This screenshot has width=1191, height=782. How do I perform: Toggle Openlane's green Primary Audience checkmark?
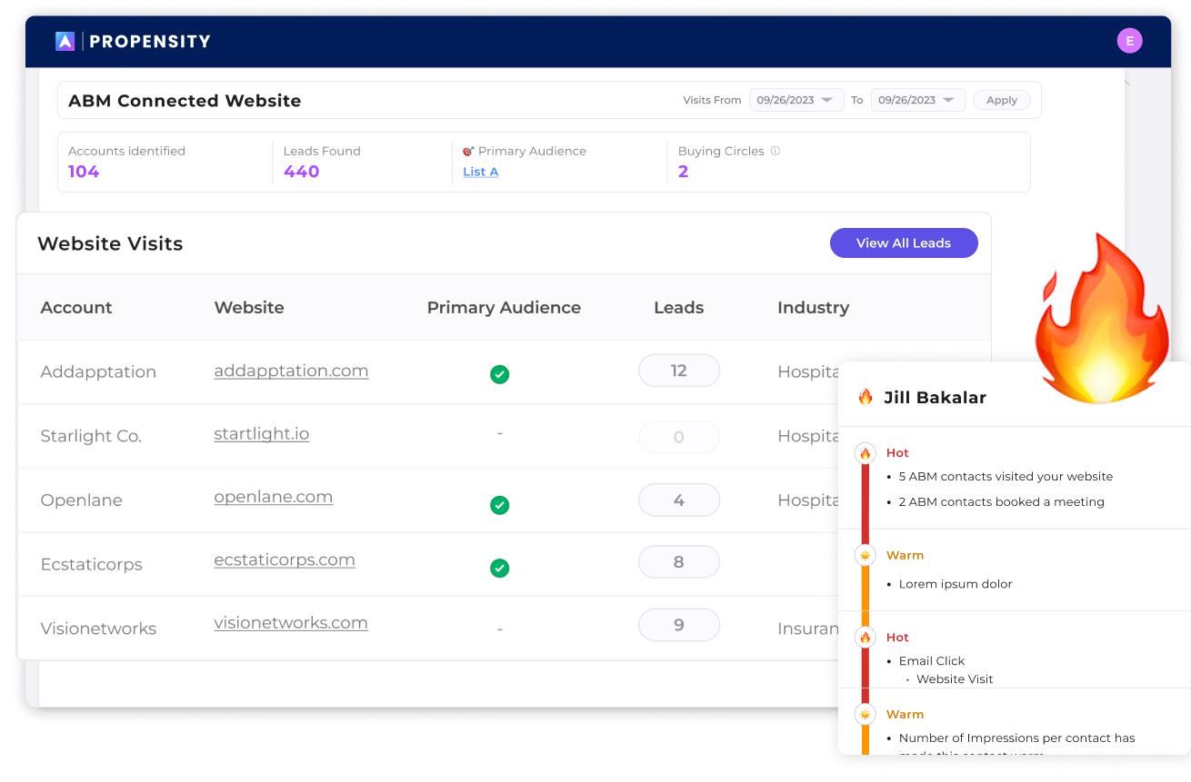pyautogui.click(x=499, y=505)
